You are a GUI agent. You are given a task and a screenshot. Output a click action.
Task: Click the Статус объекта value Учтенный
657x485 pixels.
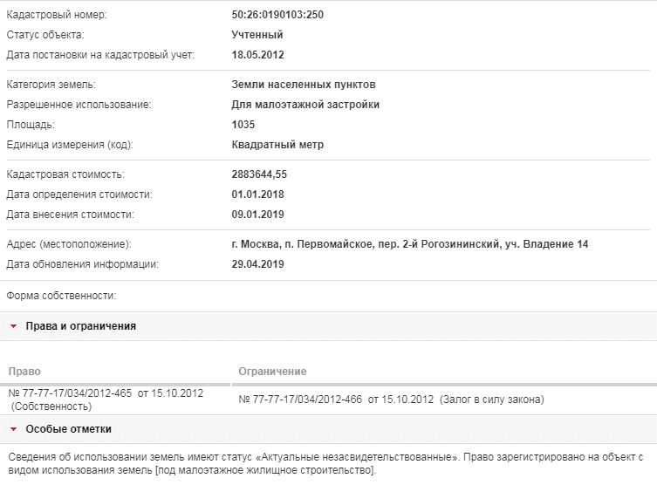tap(257, 35)
